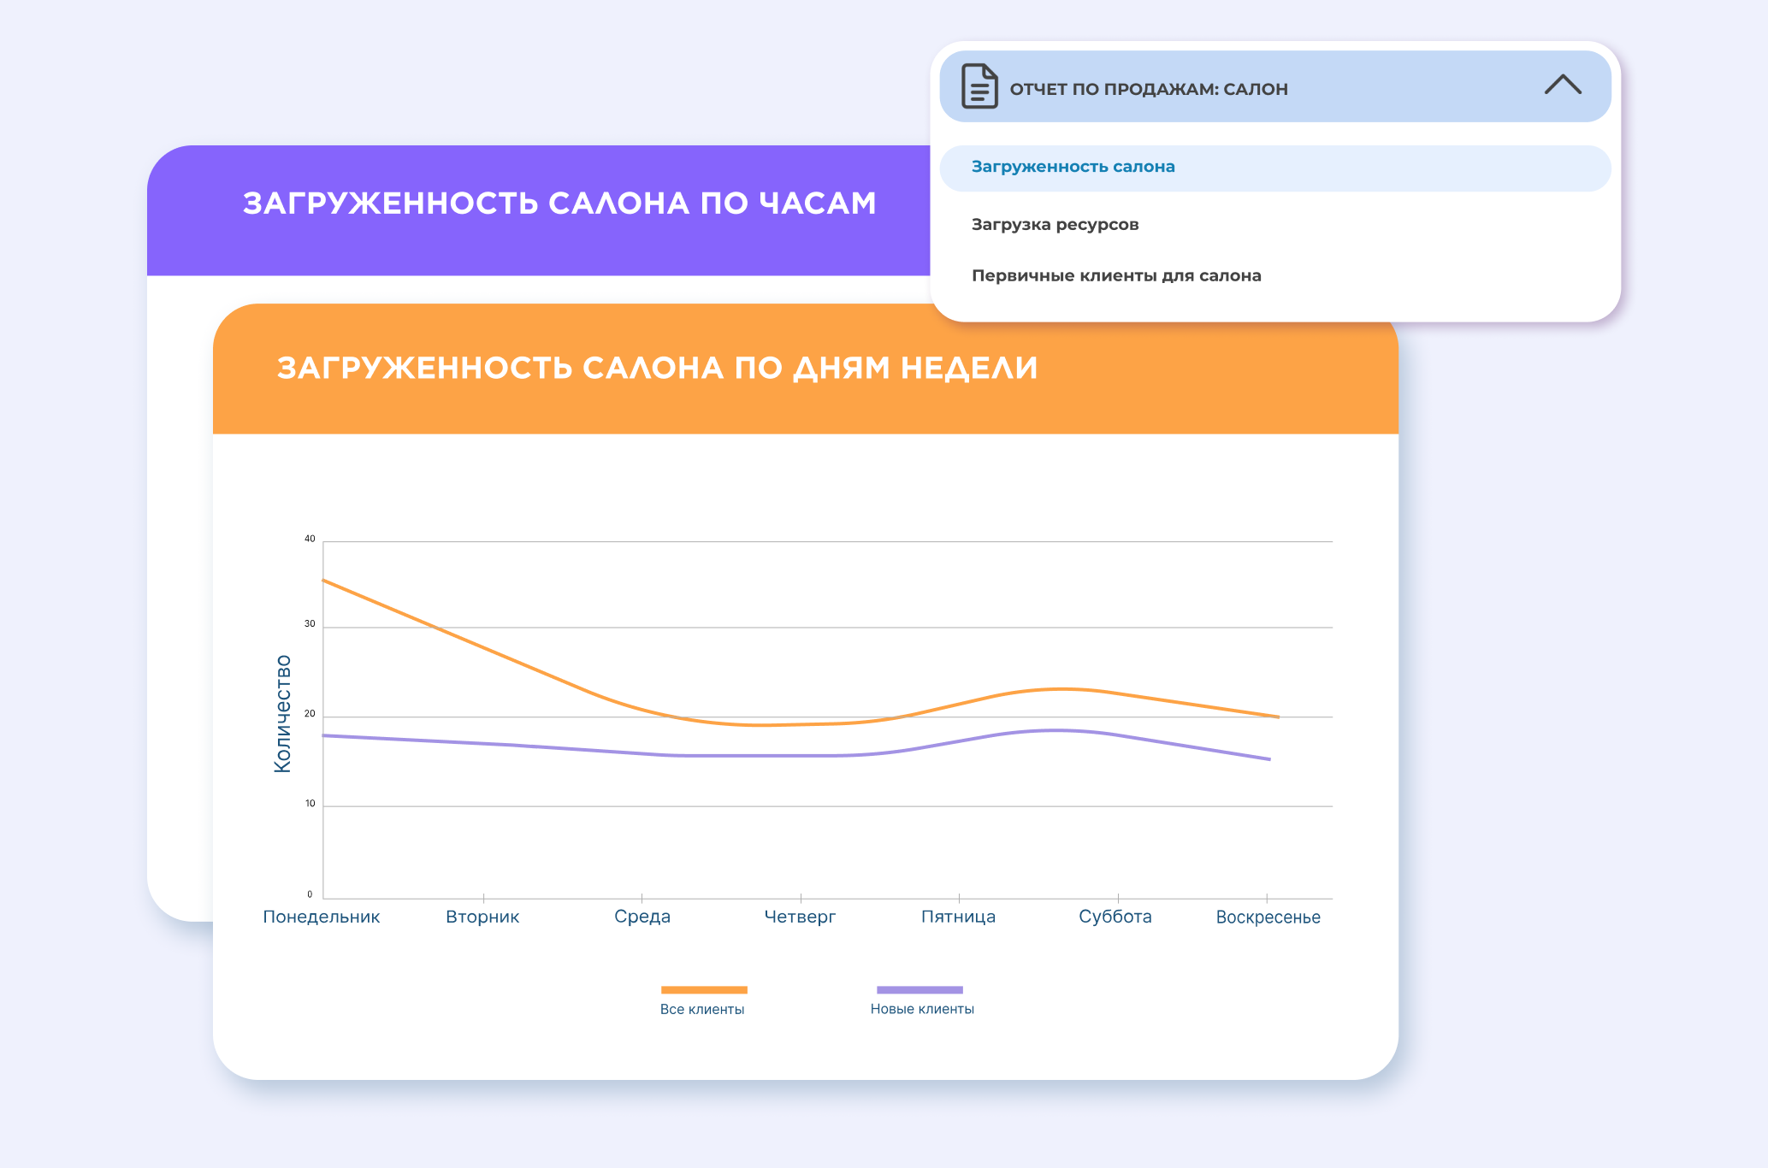This screenshot has height=1168, width=1768.
Task: Toggle Новые клиенты purple legend swatch
Action: click(x=919, y=989)
